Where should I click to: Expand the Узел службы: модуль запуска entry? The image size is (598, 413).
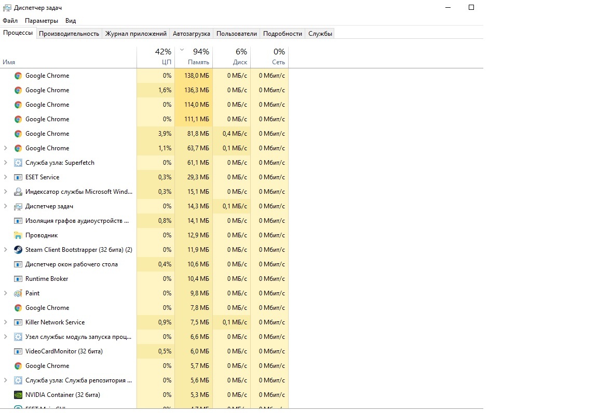(x=5, y=336)
